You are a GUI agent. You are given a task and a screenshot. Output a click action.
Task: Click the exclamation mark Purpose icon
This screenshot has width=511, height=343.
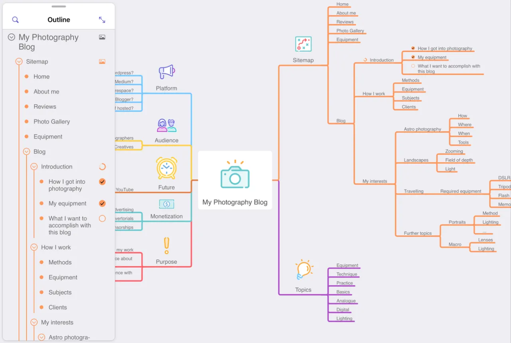click(166, 246)
